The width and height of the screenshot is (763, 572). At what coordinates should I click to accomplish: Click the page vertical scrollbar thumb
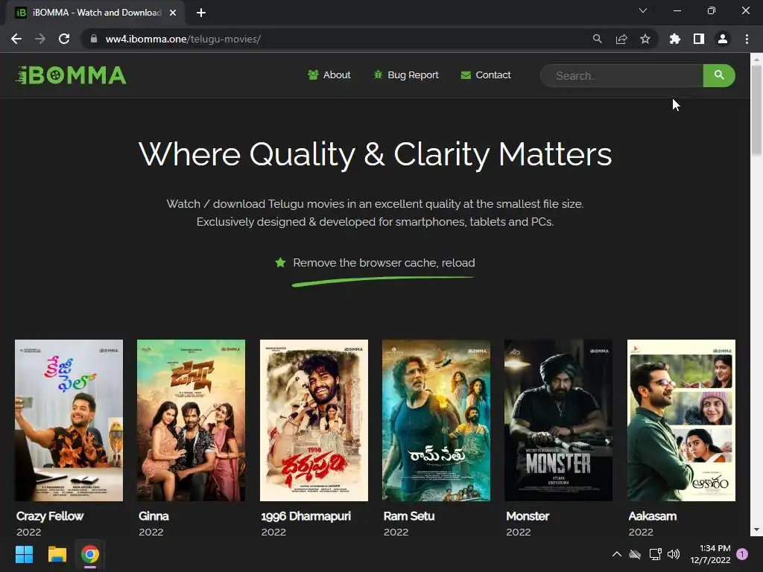[x=756, y=110]
